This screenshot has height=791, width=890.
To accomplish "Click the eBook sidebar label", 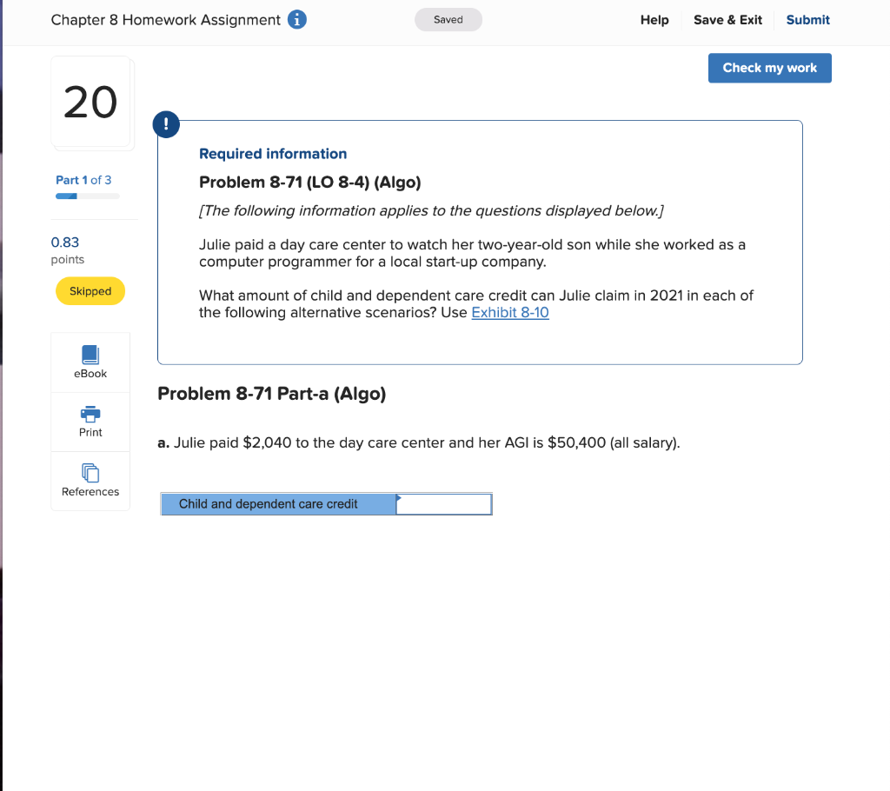I will point(90,373).
